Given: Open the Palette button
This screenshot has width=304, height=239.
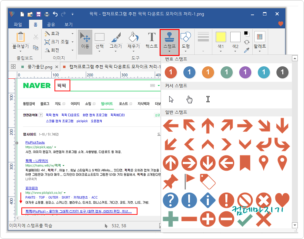Looking at the screenshot, I should pos(260,41).
